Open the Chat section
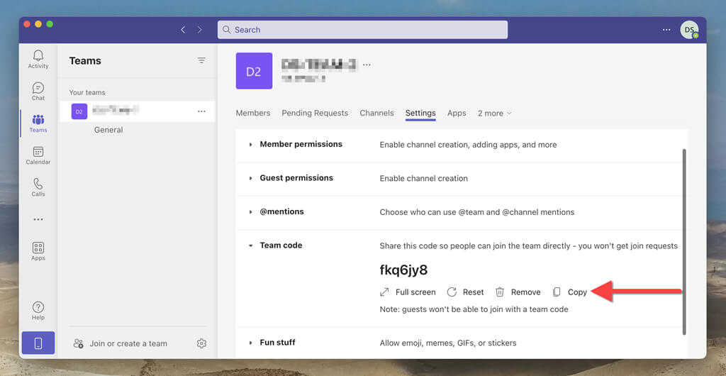Screen dimensions: 726x376 pos(38,92)
